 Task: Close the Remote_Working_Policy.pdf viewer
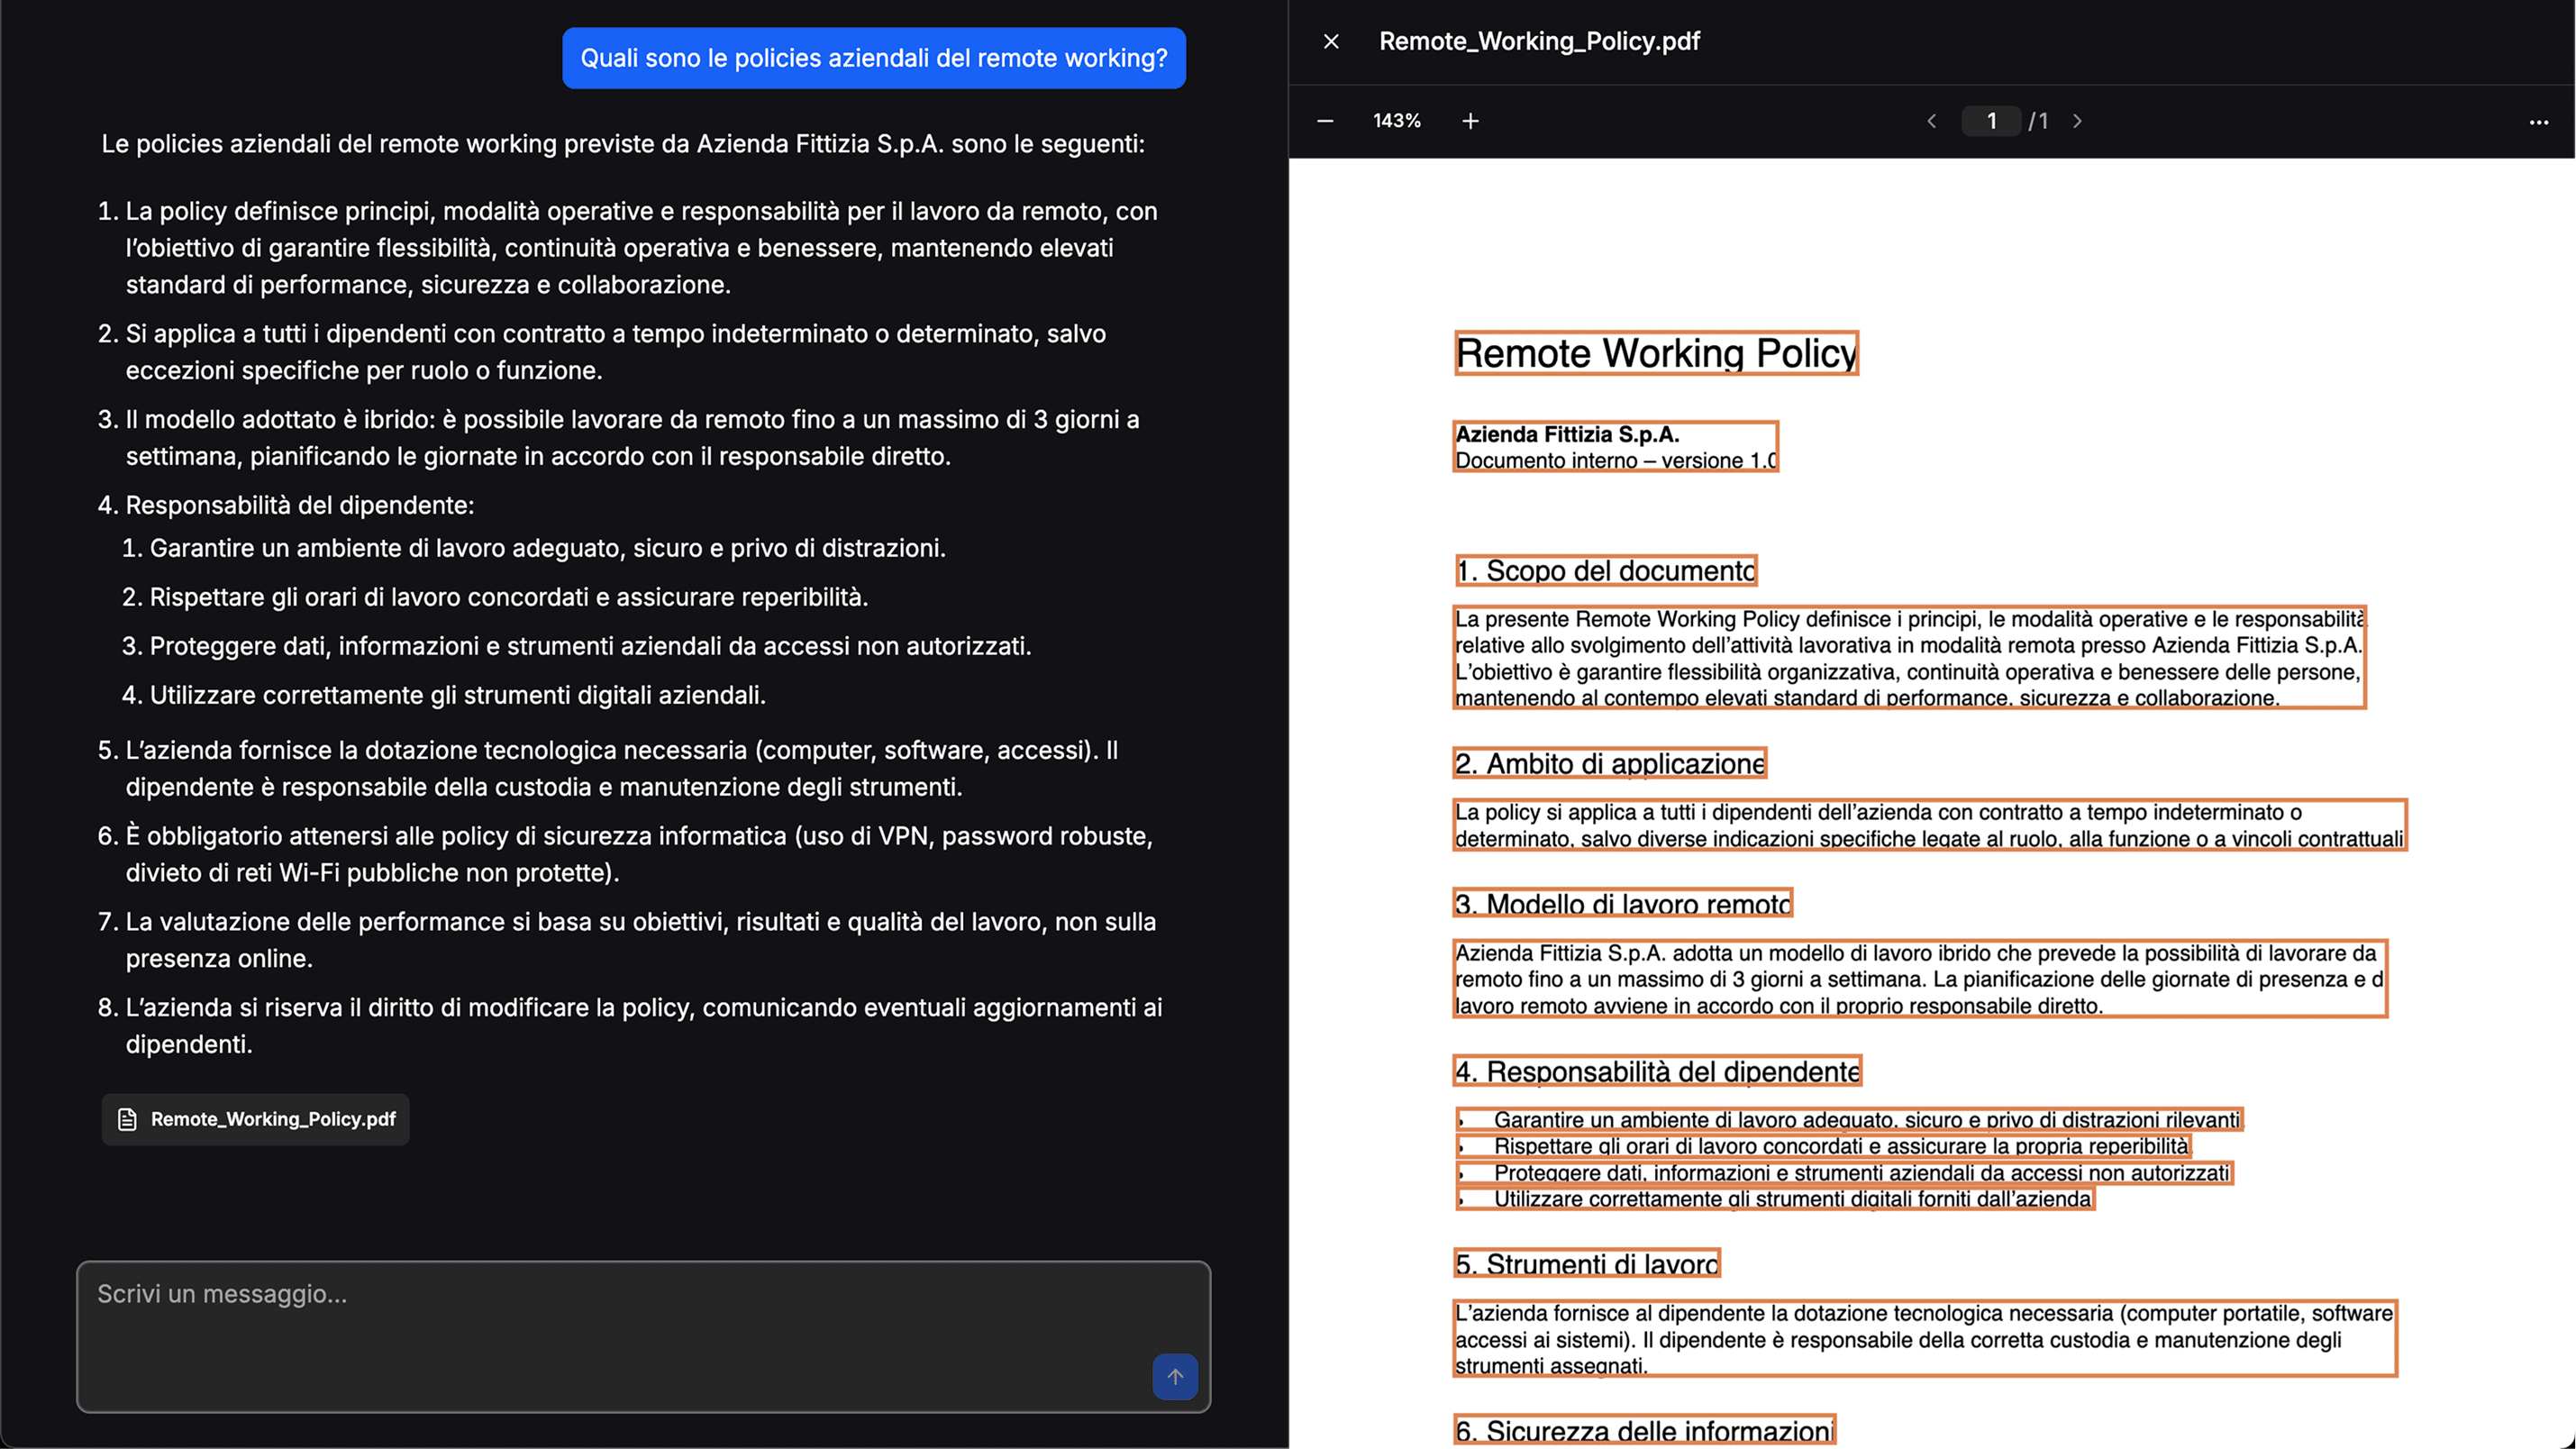1331,41
